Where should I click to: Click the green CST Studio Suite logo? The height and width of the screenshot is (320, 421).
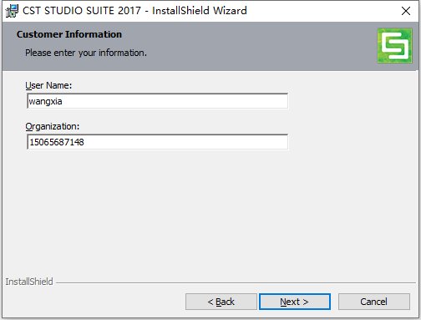tap(394, 46)
